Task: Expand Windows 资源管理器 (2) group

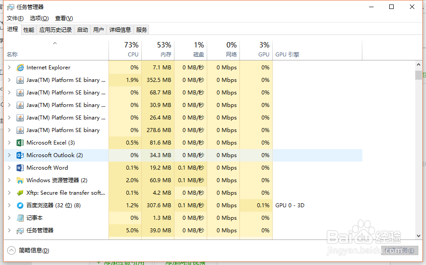Action: (9, 180)
